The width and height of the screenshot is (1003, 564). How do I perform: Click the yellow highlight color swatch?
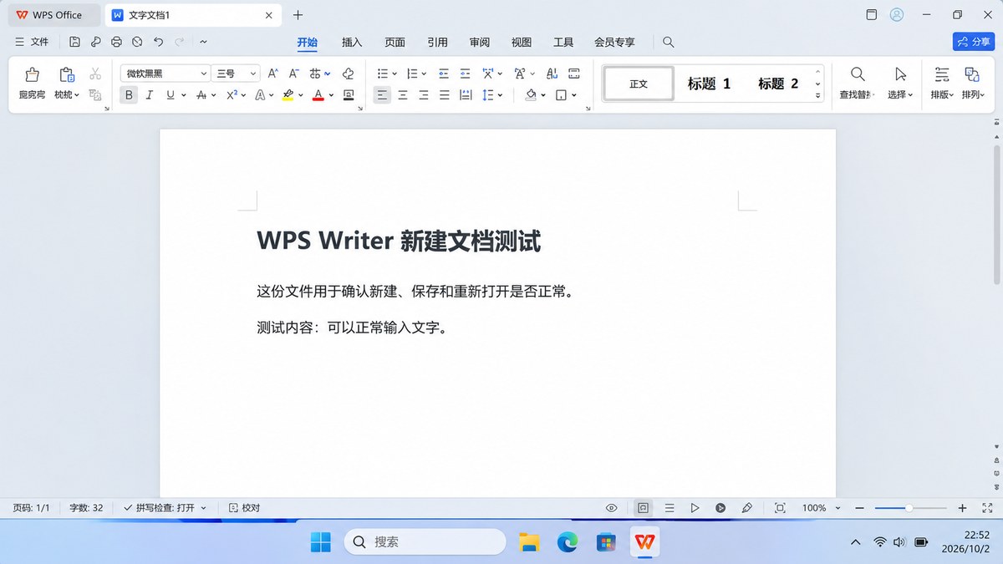pyautogui.click(x=288, y=95)
